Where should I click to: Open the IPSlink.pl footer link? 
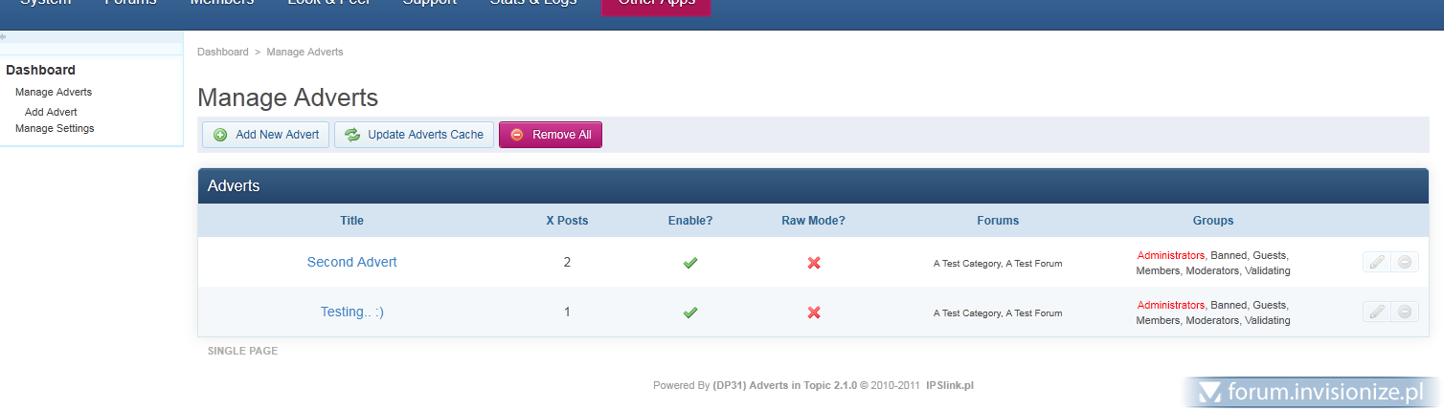pyautogui.click(x=950, y=385)
